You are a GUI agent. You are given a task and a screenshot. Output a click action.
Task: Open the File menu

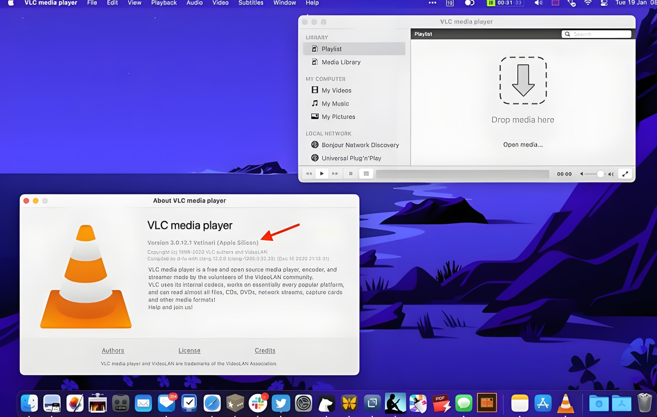pos(92,3)
